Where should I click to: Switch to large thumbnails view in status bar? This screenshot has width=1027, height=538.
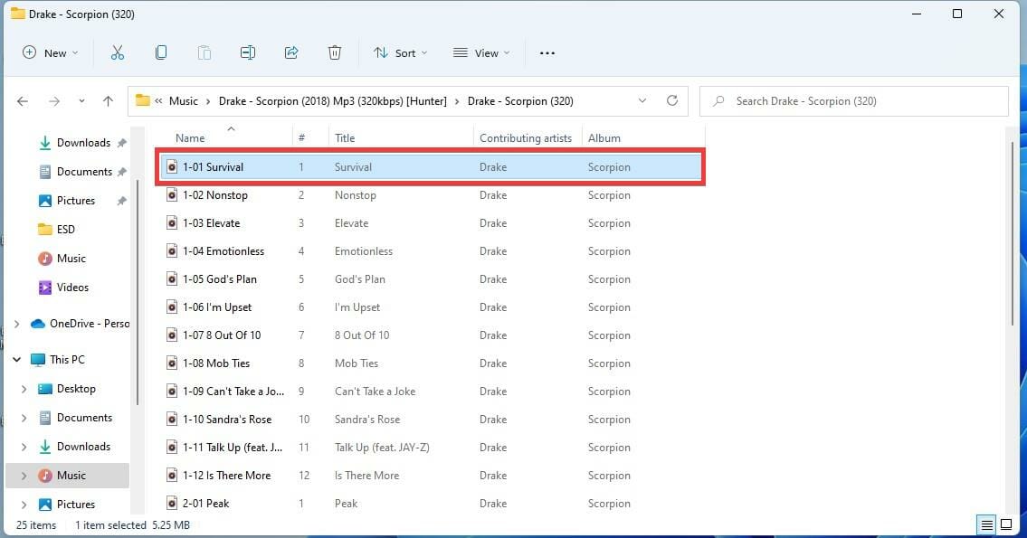[1006, 525]
